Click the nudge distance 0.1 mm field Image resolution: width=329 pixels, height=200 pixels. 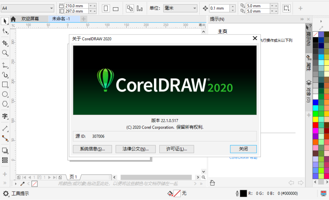(219, 8)
